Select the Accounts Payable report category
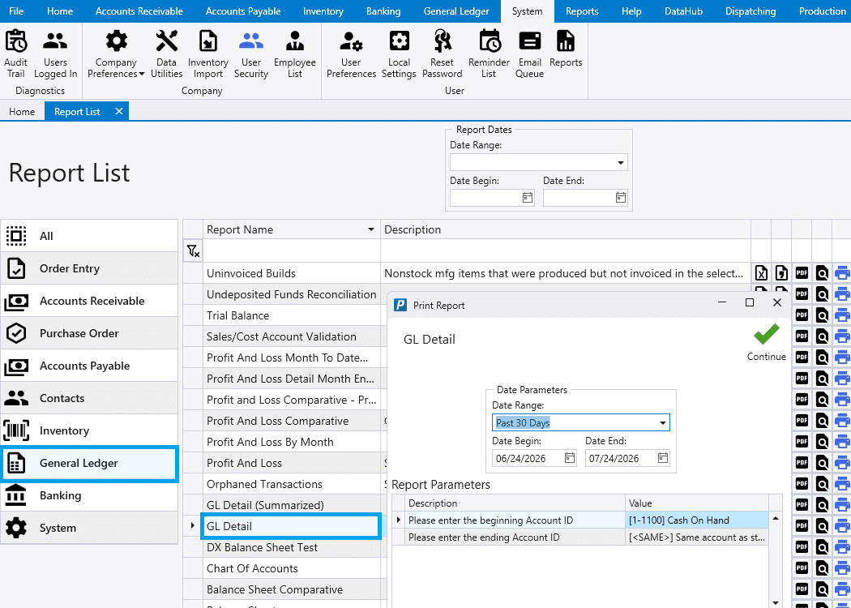The image size is (851, 608). point(89,366)
